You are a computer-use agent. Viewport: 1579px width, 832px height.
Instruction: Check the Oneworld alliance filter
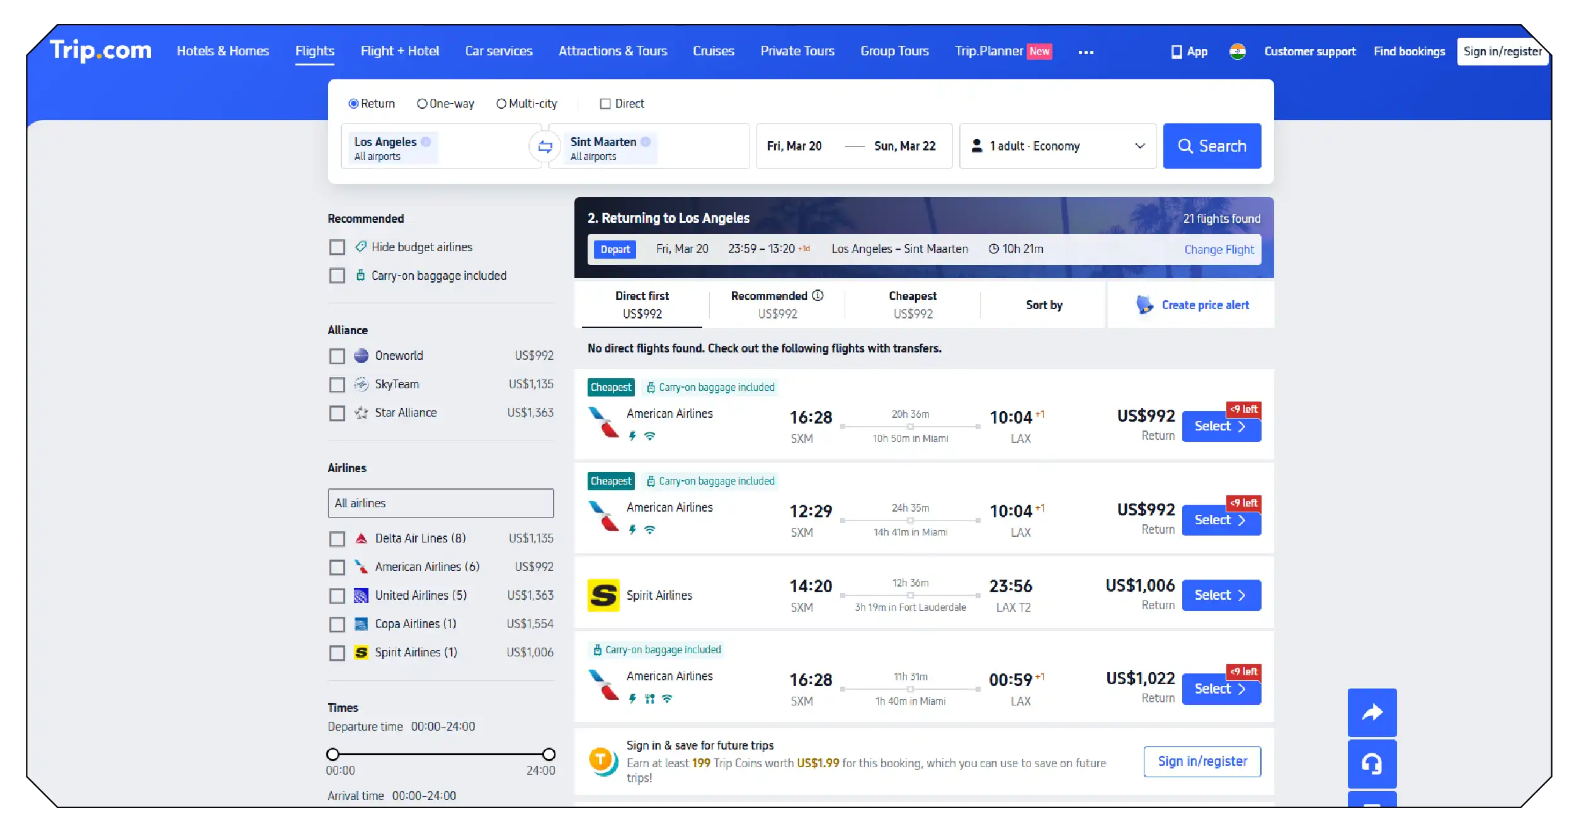[337, 356]
